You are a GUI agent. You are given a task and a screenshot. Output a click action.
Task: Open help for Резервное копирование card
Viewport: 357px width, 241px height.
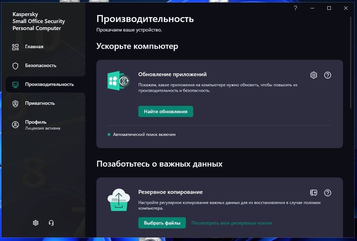327,193
